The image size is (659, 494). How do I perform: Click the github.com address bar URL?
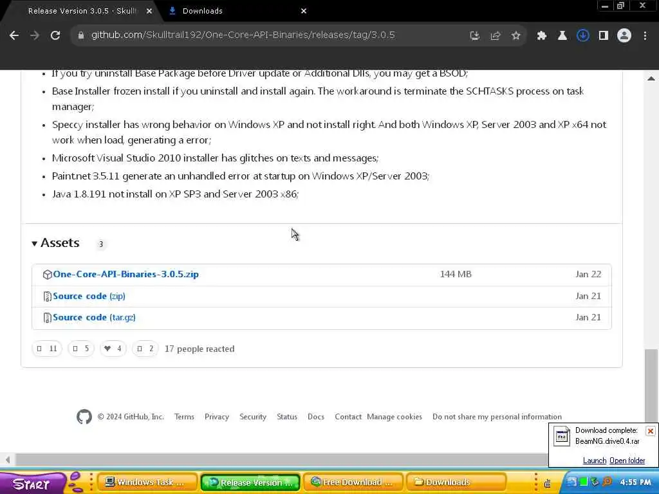(x=243, y=35)
